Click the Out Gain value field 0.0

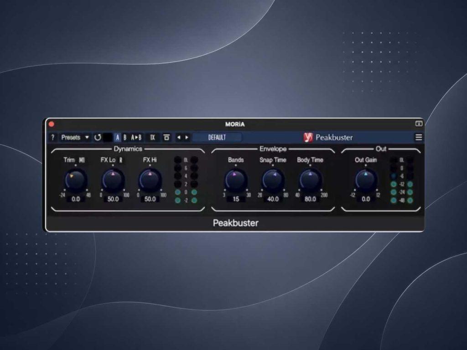point(366,199)
